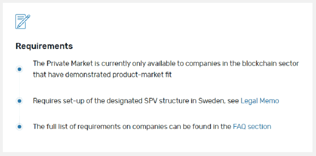This screenshot has width=316, height=156.
Task: Click the notepad and pencil icon
Action: coord(23,21)
